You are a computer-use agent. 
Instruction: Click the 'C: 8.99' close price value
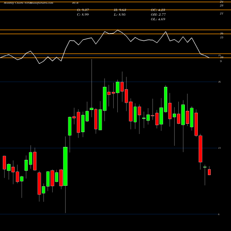tap(83, 15)
